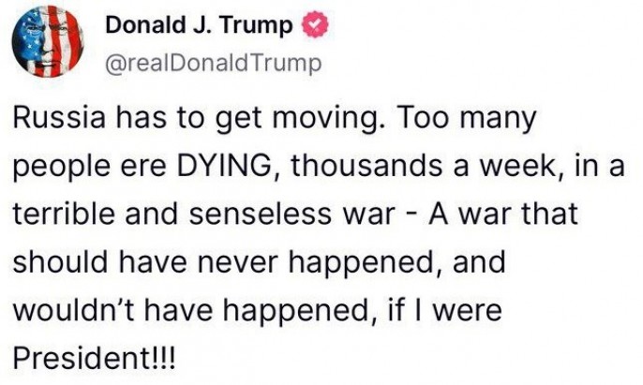Click the line should have never happened
This screenshot has width=643, height=385.
coord(259,262)
